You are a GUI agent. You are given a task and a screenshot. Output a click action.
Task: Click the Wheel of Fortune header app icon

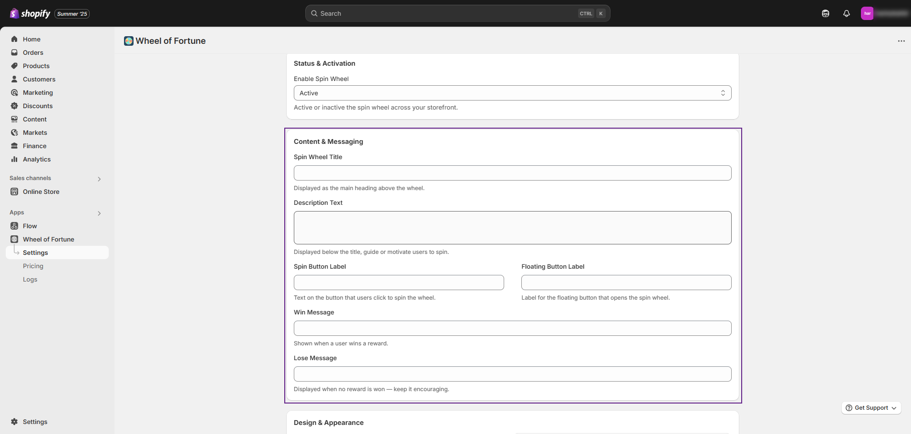129,41
